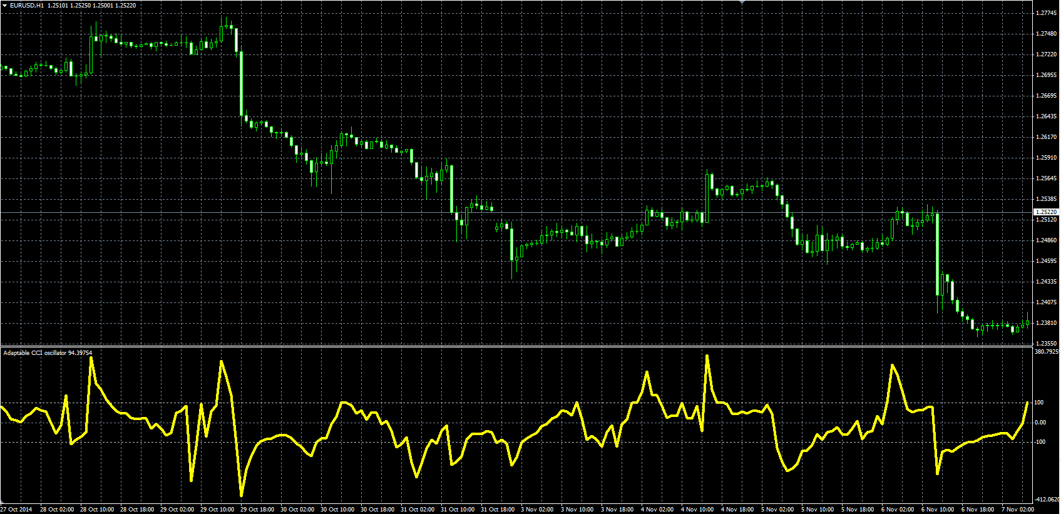The image size is (1061, 514).
Task: Click time axis label 5 Nov 10:00
Action: click(818, 510)
